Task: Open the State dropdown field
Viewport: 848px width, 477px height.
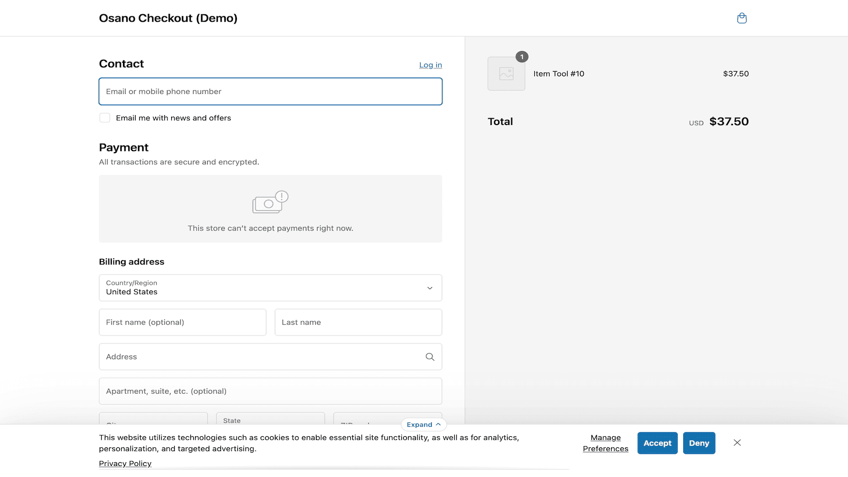Action: pos(270,419)
